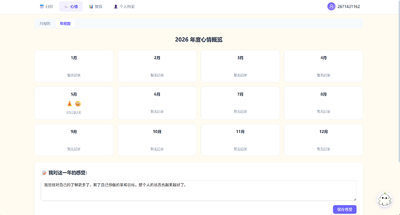This screenshot has width=400, height=215.
Task: Switch to 月视图 month view
Action: (45, 24)
